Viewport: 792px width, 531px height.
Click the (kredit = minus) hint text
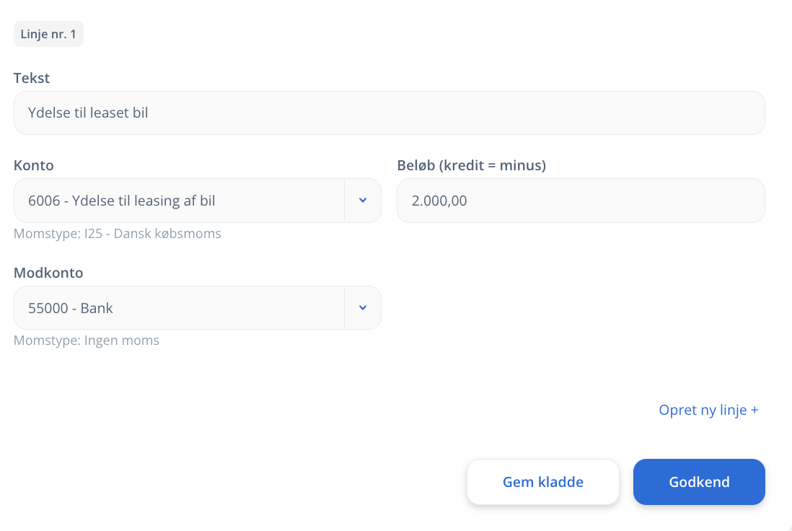click(x=493, y=165)
